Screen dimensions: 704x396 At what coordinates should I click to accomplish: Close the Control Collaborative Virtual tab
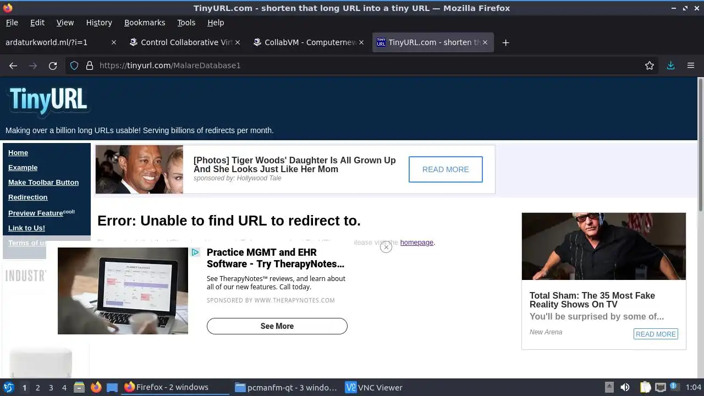[x=238, y=42]
